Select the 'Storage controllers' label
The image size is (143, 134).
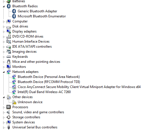coord(26,117)
